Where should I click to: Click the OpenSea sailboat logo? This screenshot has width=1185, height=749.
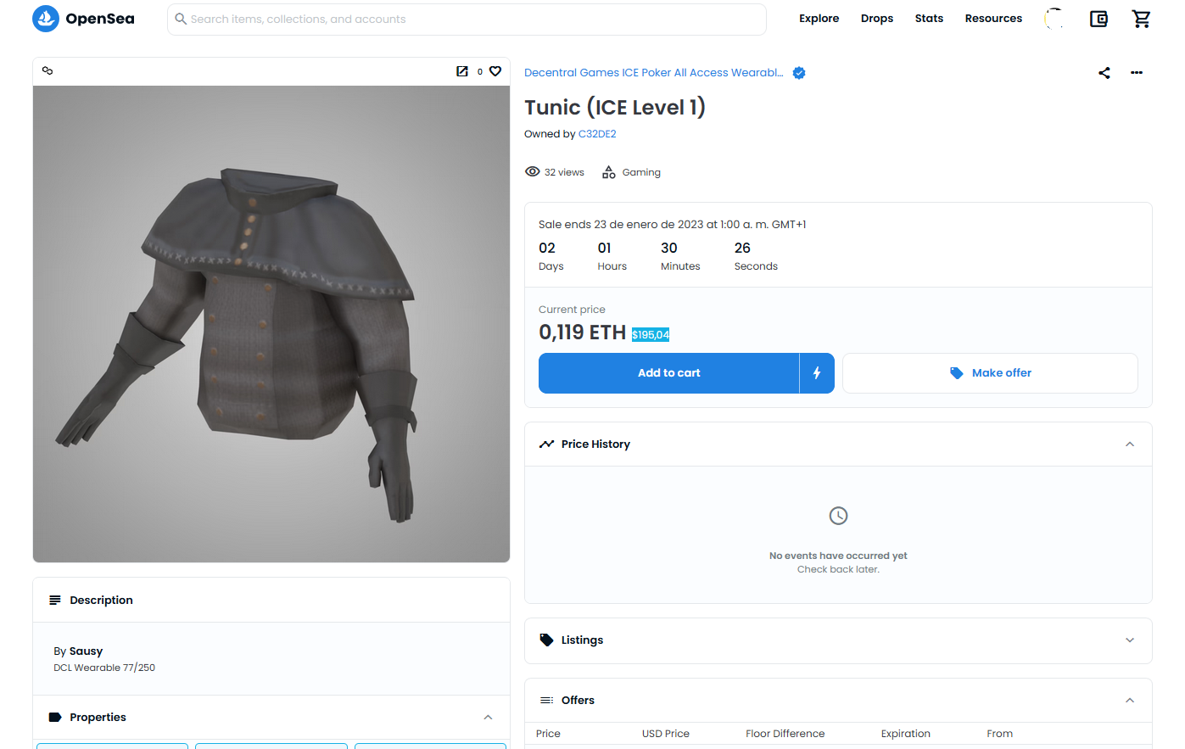46,19
